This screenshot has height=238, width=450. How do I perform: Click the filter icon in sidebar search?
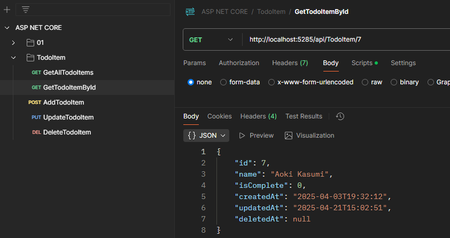click(x=26, y=10)
